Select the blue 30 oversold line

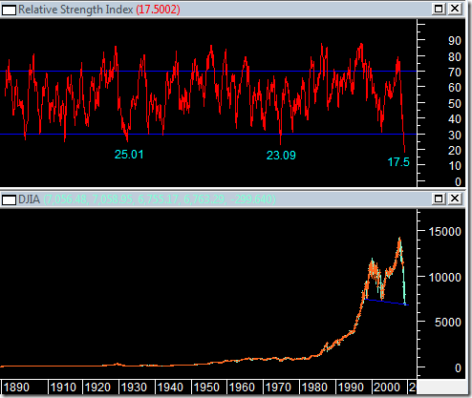click(208, 135)
